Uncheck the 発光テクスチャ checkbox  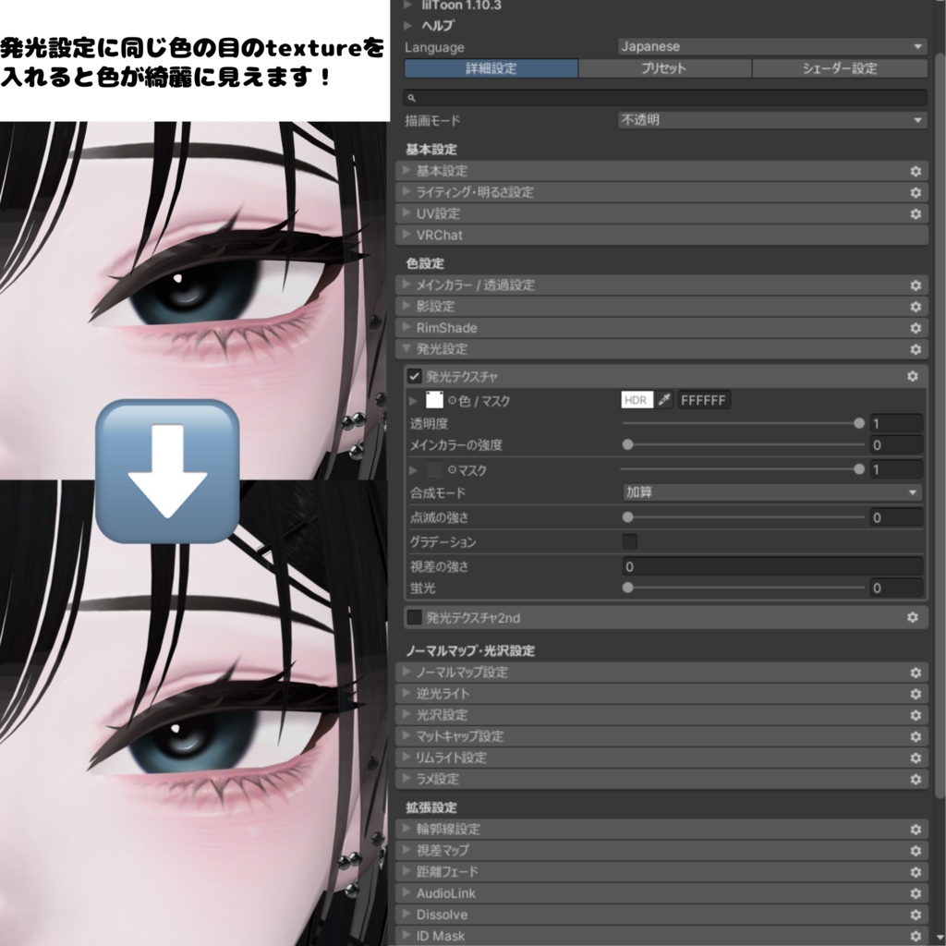coord(415,375)
